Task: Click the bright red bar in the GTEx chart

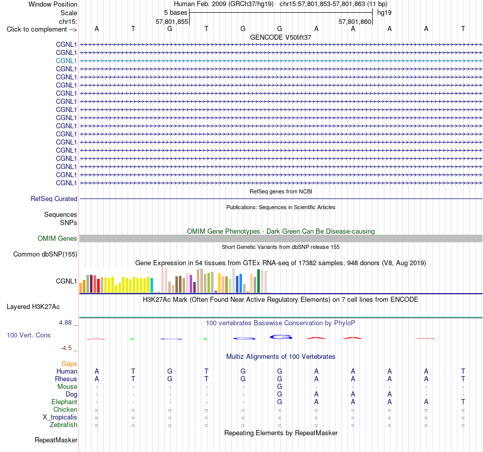Action: (x=98, y=286)
